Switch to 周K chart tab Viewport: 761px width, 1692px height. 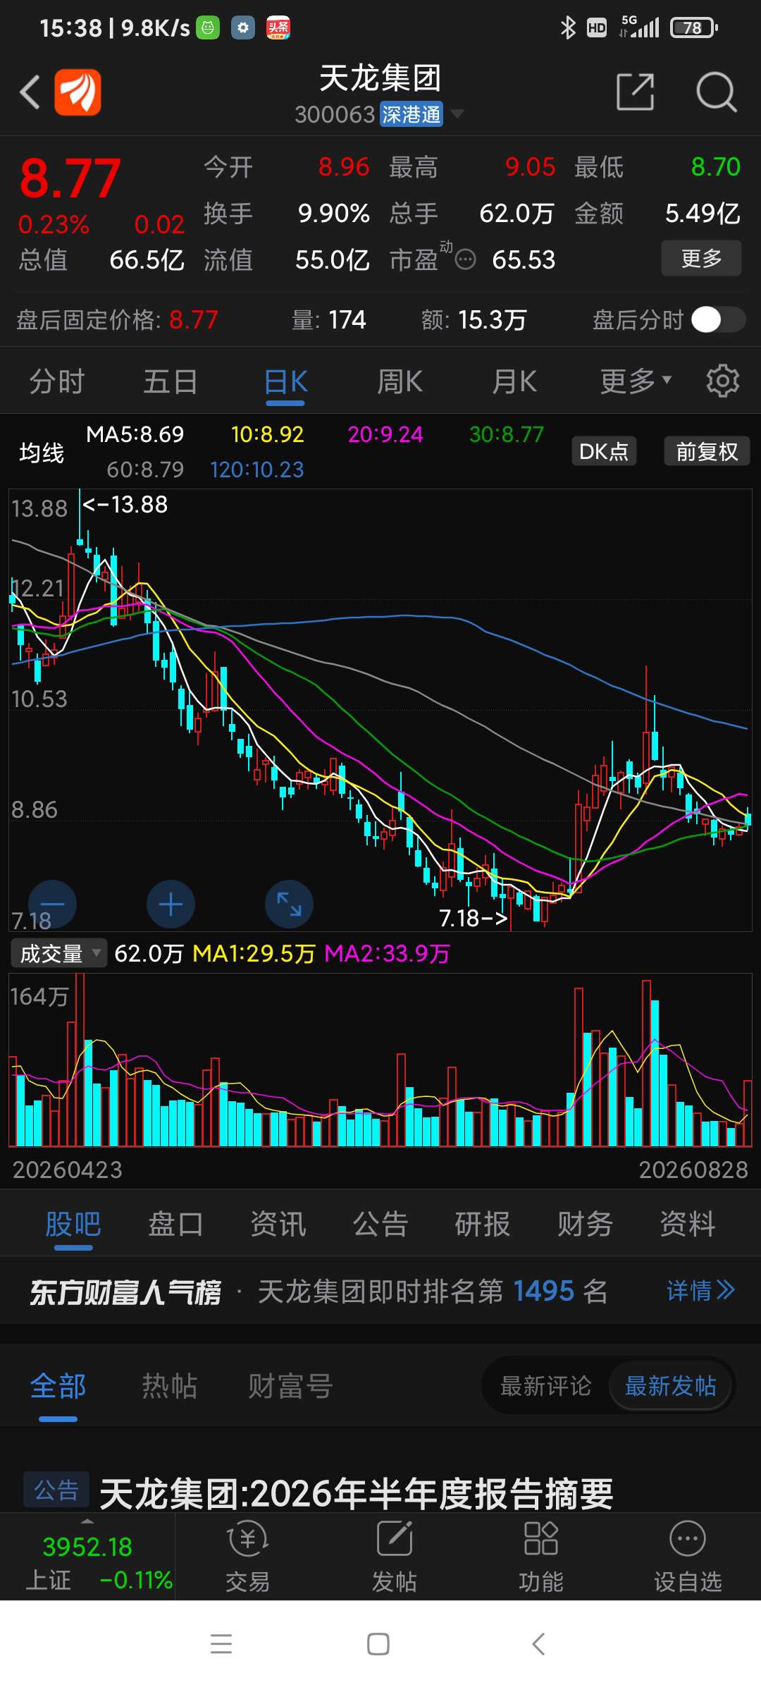400,381
